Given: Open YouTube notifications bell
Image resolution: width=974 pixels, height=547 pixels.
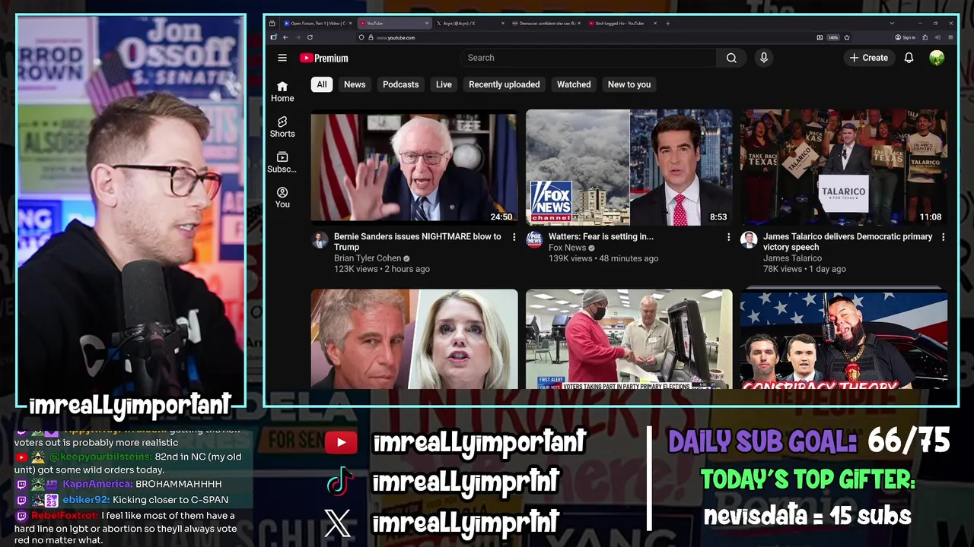Looking at the screenshot, I should 909,58.
